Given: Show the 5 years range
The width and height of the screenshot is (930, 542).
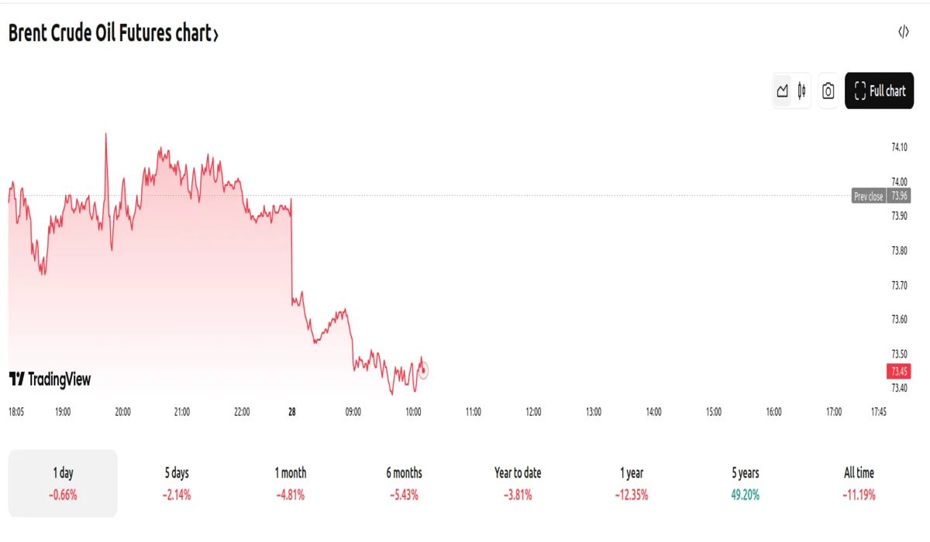Looking at the screenshot, I should point(746,482).
